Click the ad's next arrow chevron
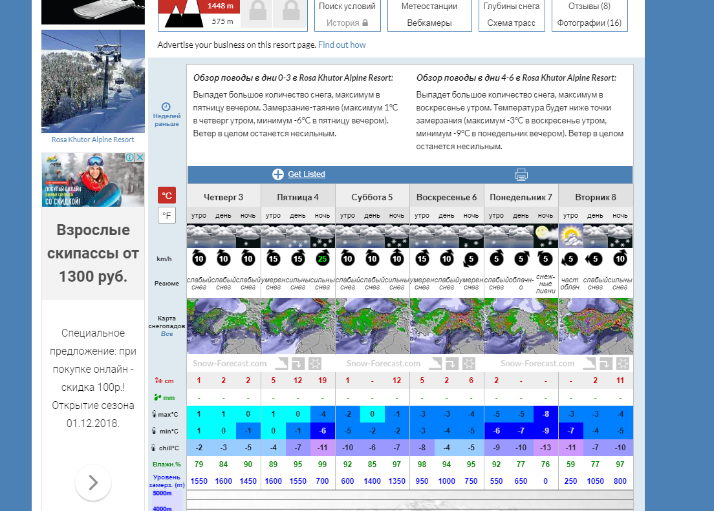714x511 pixels. pyautogui.click(x=93, y=483)
